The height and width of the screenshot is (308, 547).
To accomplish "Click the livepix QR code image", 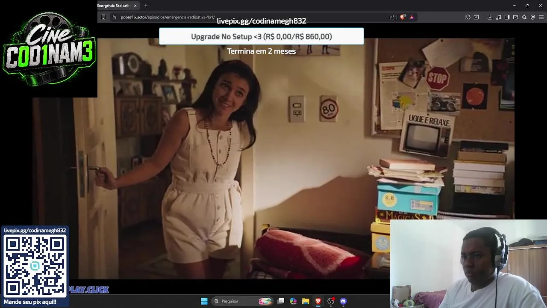I will click(35, 266).
